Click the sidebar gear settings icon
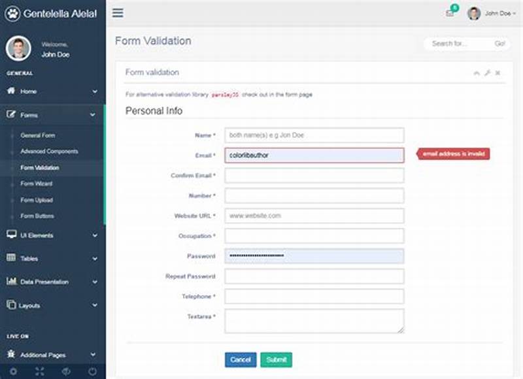The image size is (523, 379). tap(14, 372)
